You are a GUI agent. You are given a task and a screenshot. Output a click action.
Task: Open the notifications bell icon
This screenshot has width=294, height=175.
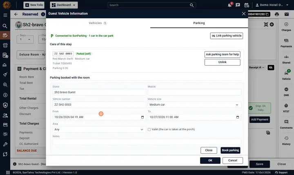pyautogui.click(x=229, y=5)
